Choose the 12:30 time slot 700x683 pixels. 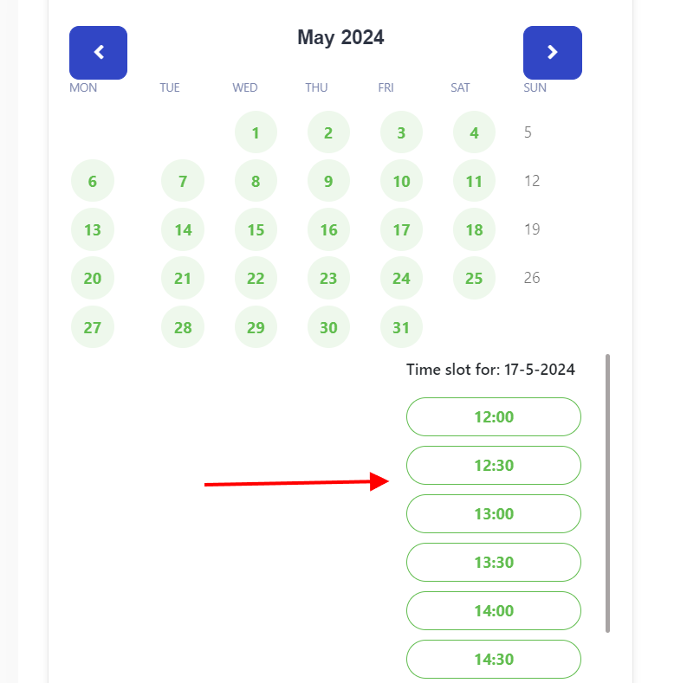[x=493, y=466]
